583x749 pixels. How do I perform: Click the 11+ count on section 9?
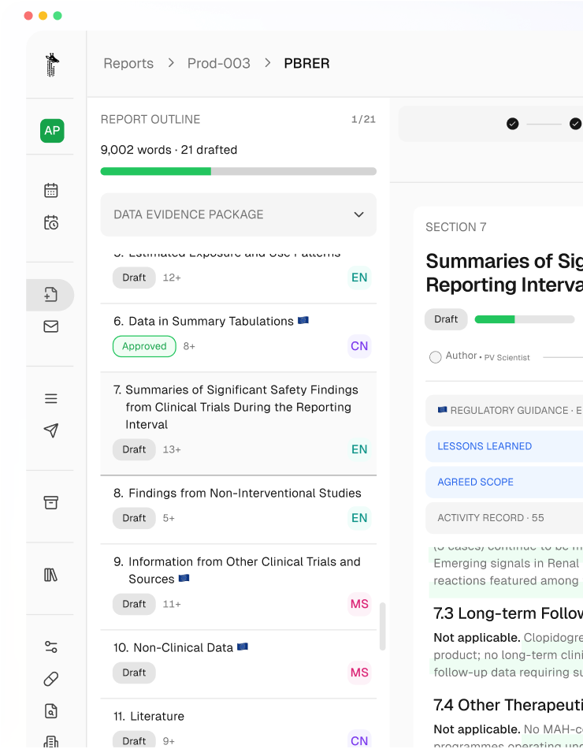coord(172,604)
